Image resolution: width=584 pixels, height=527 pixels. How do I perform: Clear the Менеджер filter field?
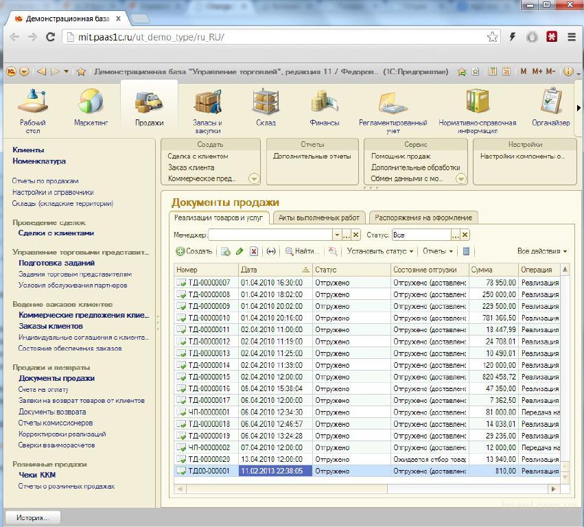coord(355,235)
